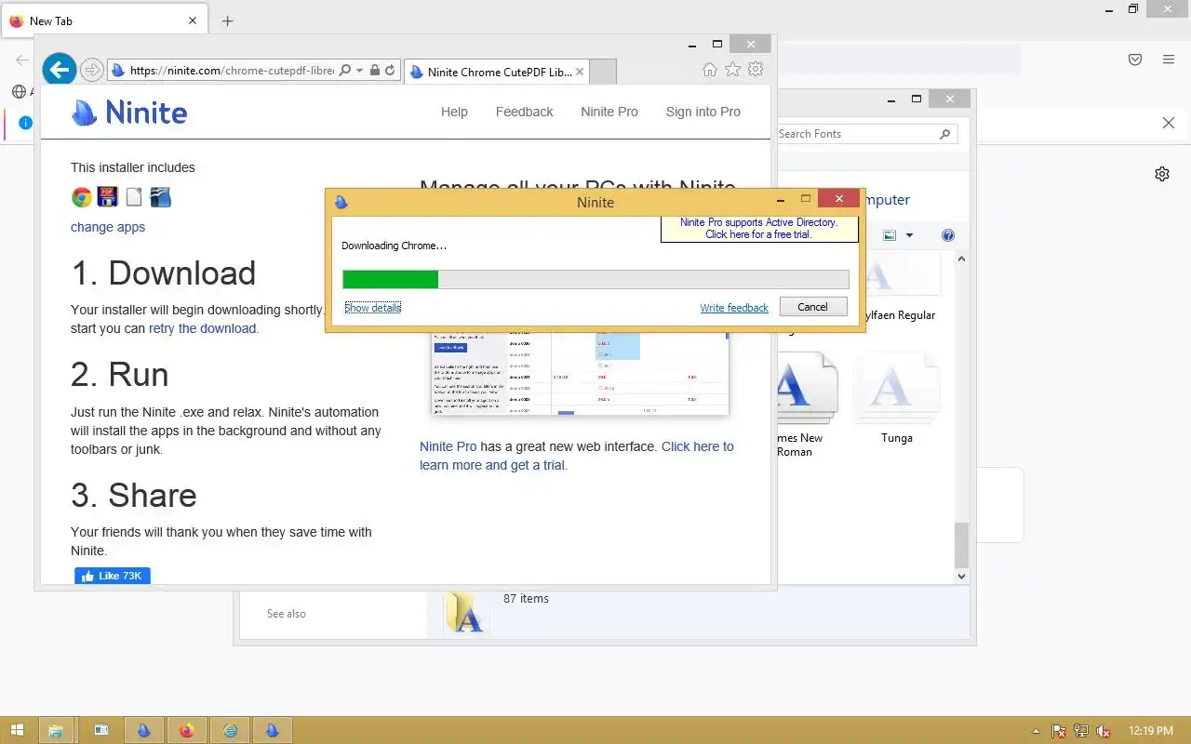Select the Ninite Chrome CutePDF tab
The height and width of the screenshot is (744, 1191).
[x=497, y=72]
